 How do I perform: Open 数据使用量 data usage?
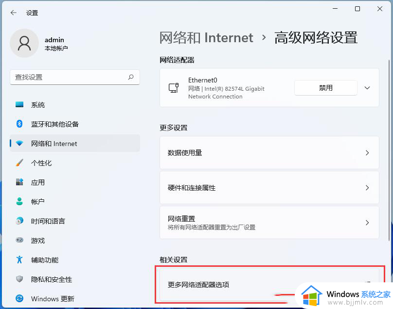(x=269, y=153)
